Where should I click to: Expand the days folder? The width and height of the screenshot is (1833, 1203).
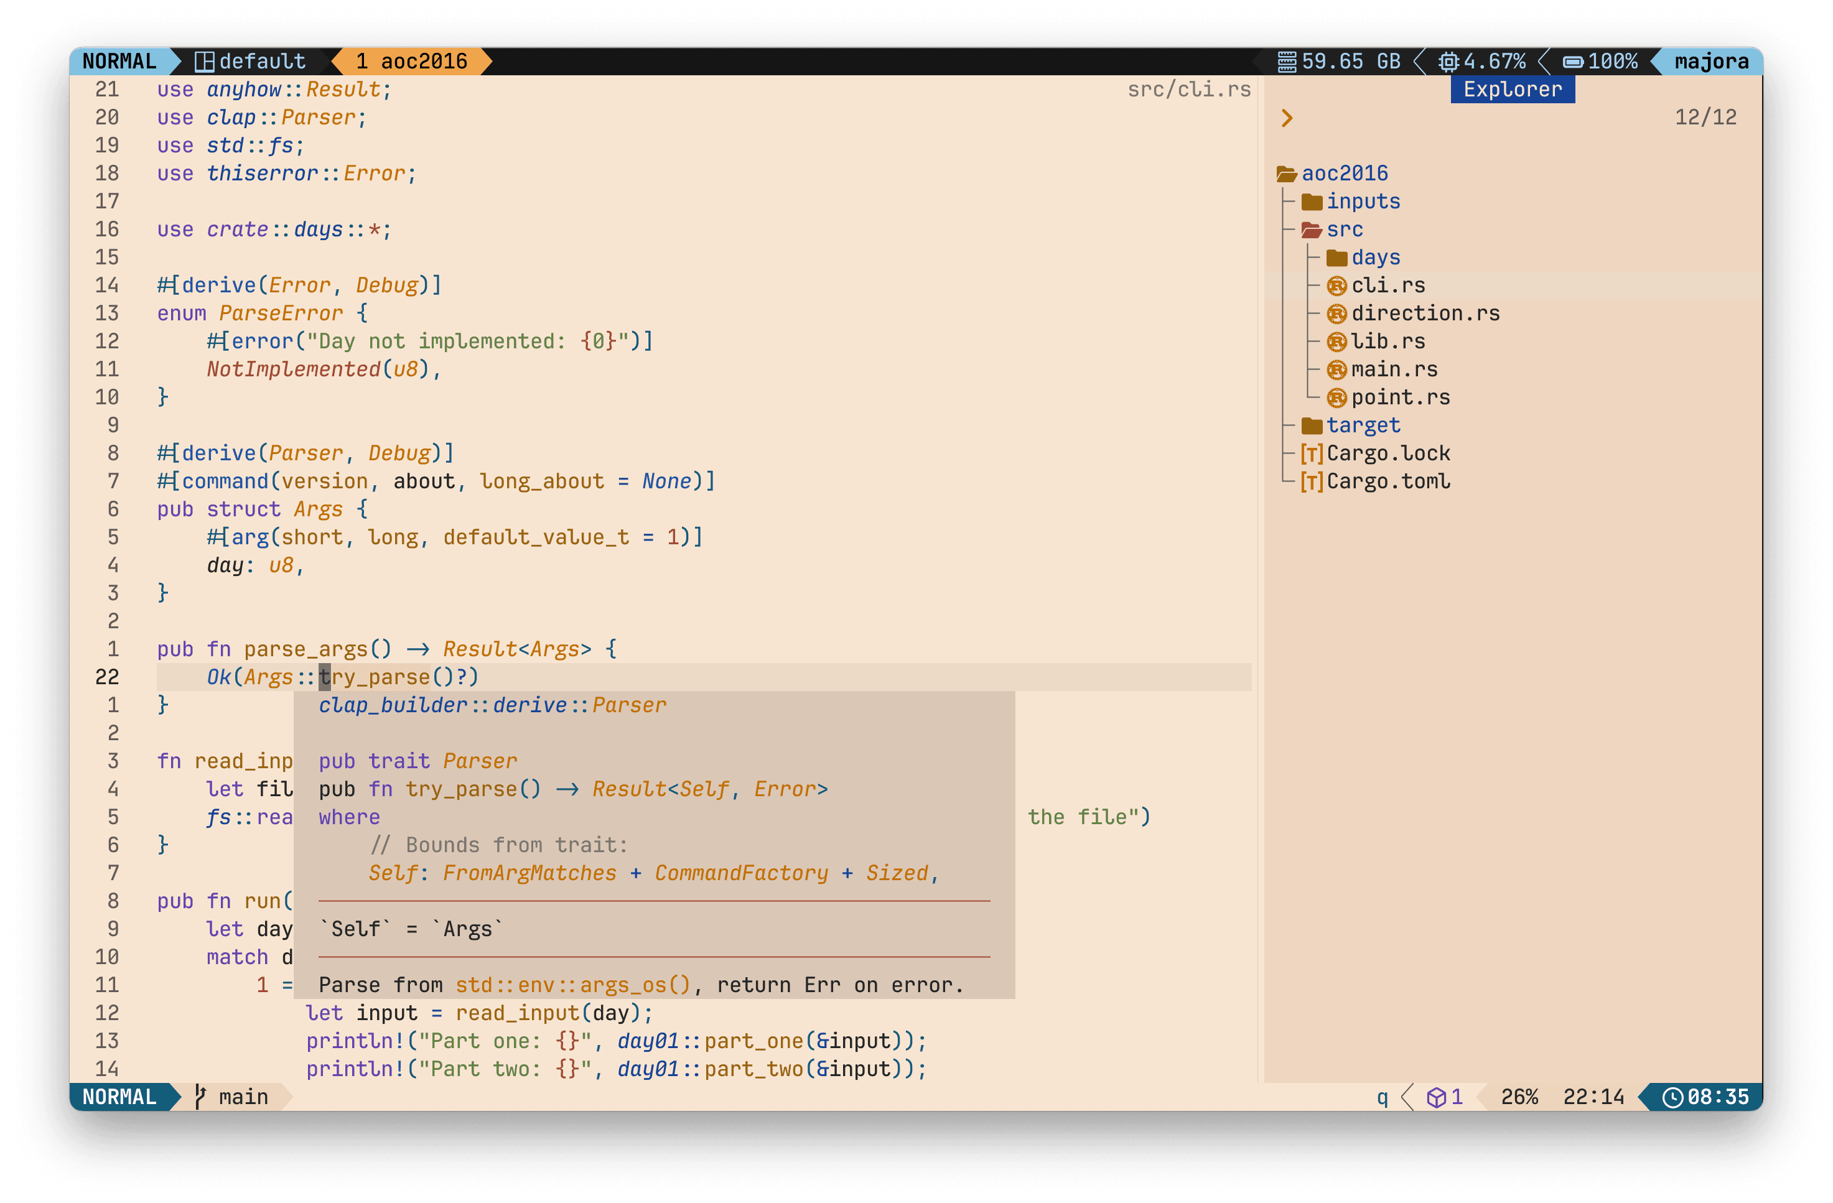(1376, 258)
